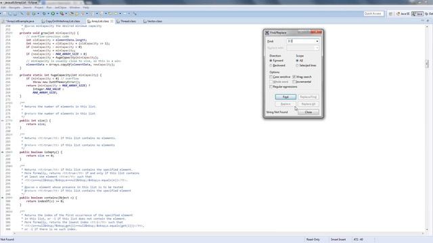Click the Run Last Tool icon
This screenshot has height=243, width=433.
[62, 13]
